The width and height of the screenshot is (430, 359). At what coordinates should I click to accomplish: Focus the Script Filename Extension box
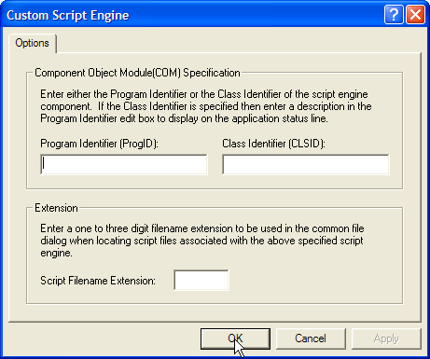point(201,280)
